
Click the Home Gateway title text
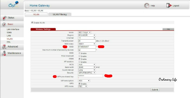click(x=40, y=6)
